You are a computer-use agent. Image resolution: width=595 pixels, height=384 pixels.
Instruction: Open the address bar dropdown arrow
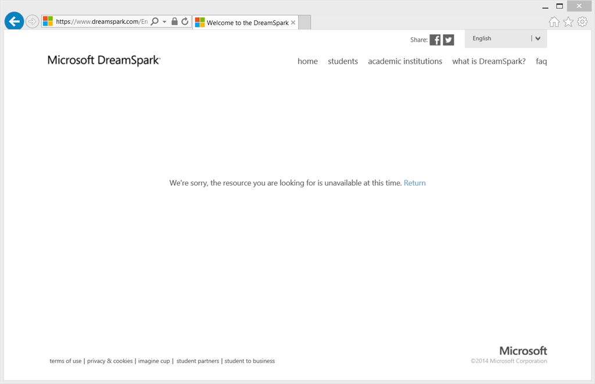tap(164, 21)
